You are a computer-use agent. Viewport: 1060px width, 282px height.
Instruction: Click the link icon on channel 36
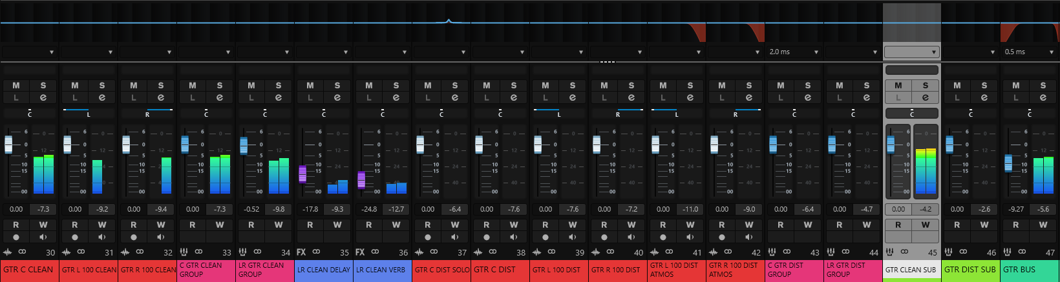pyautogui.click(x=375, y=252)
